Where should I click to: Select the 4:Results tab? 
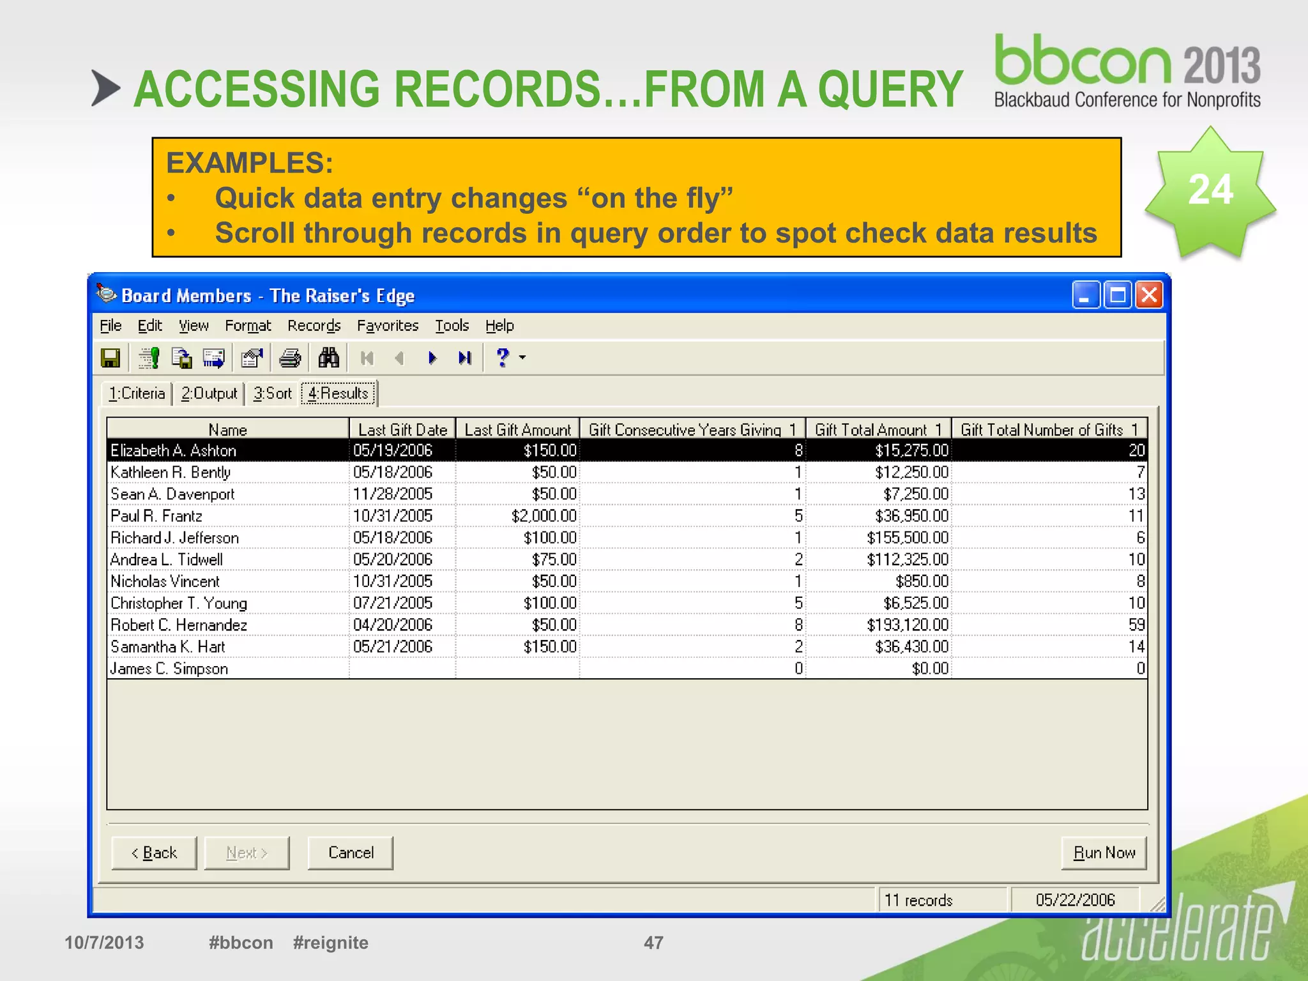point(338,393)
